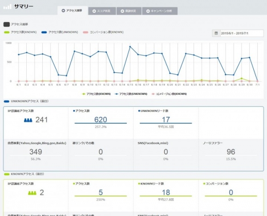The width and height of the screenshot is (267, 216).
Task: Click the calendar icon by the date range
Action: (216, 33)
